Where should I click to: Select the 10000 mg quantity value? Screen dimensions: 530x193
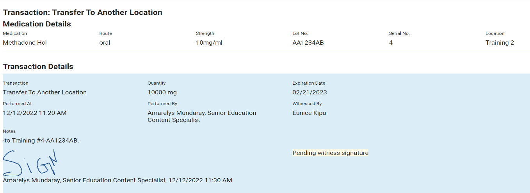coord(162,92)
